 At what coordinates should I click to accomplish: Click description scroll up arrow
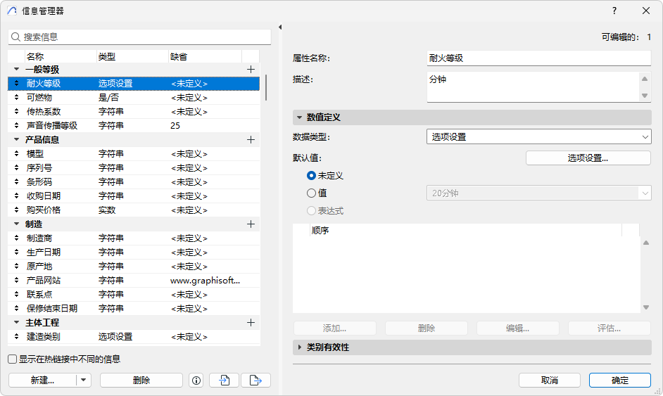[x=645, y=79]
